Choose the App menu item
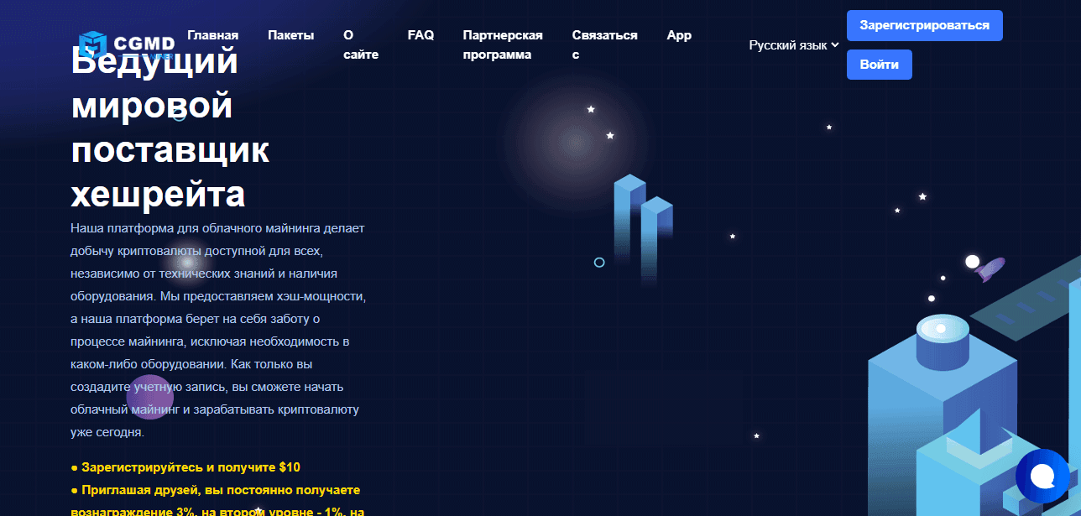 pyautogui.click(x=679, y=35)
